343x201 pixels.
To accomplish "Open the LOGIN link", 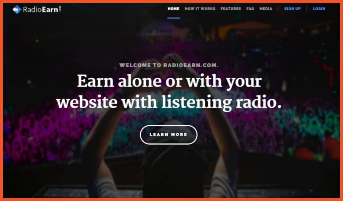I will click(319, 9).
